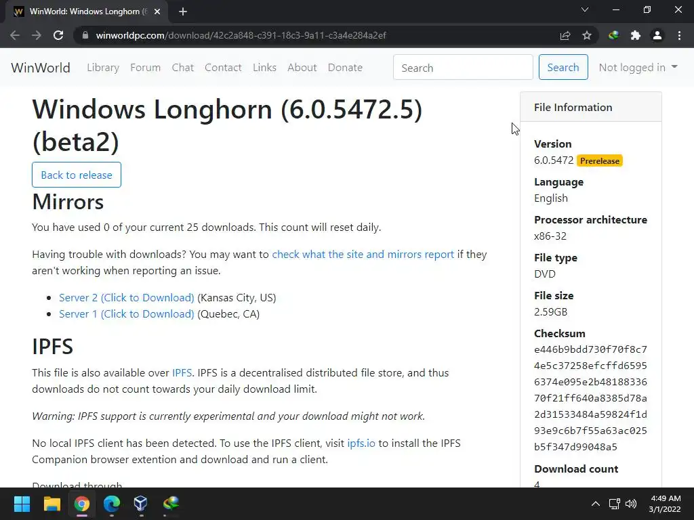Open the Links menu item
Screen dimensions: 694x520
pyautogui.click(x=265, y=68)
